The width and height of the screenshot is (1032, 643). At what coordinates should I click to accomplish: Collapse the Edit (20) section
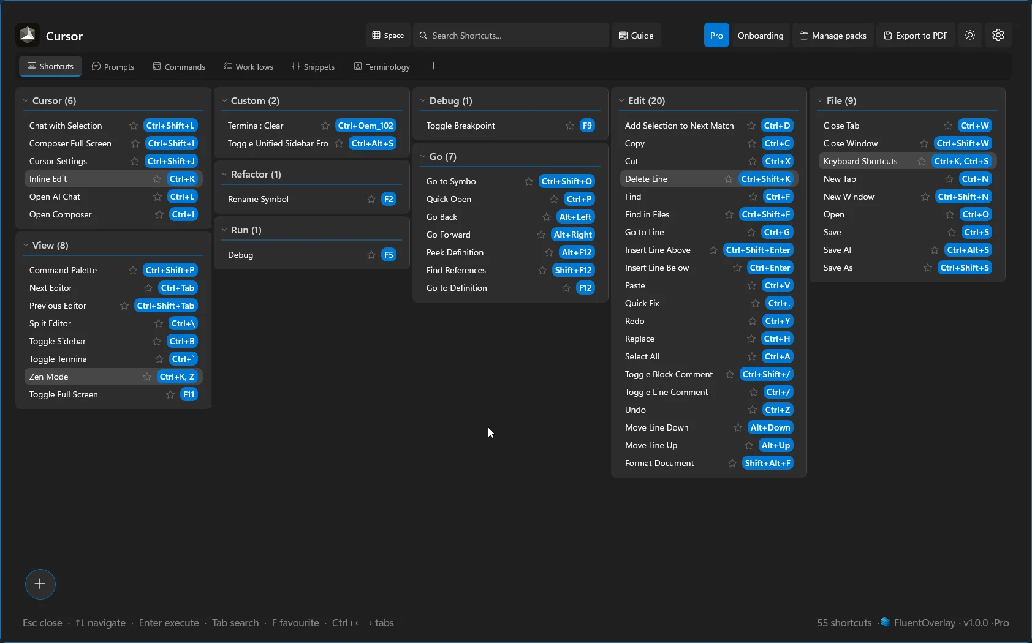coord(622,100)
